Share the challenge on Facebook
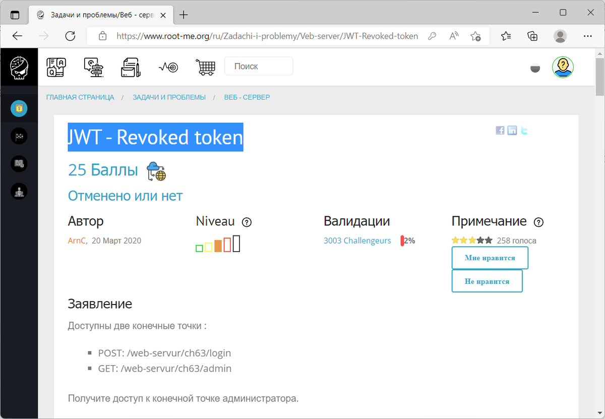The height and width of the screenshot is (419, 605). pos(500,131)
